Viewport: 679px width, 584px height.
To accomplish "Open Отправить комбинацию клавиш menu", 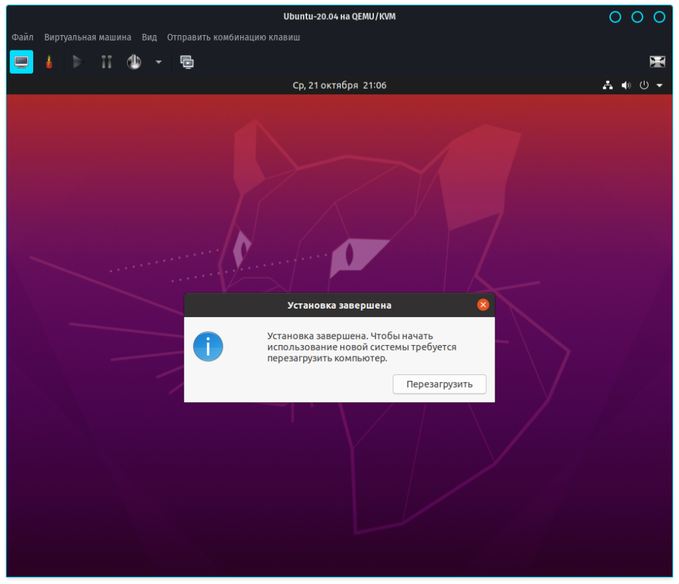I will [x=233, y=37].
